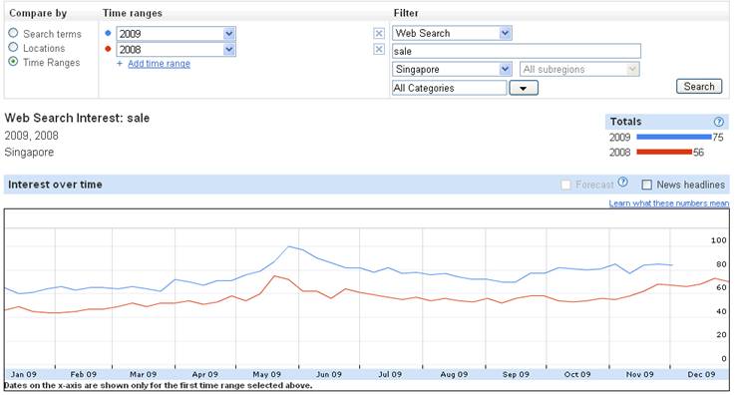735x395 pixels.
Task: Click the Interest over time header
Action: [x=55, y=185]
